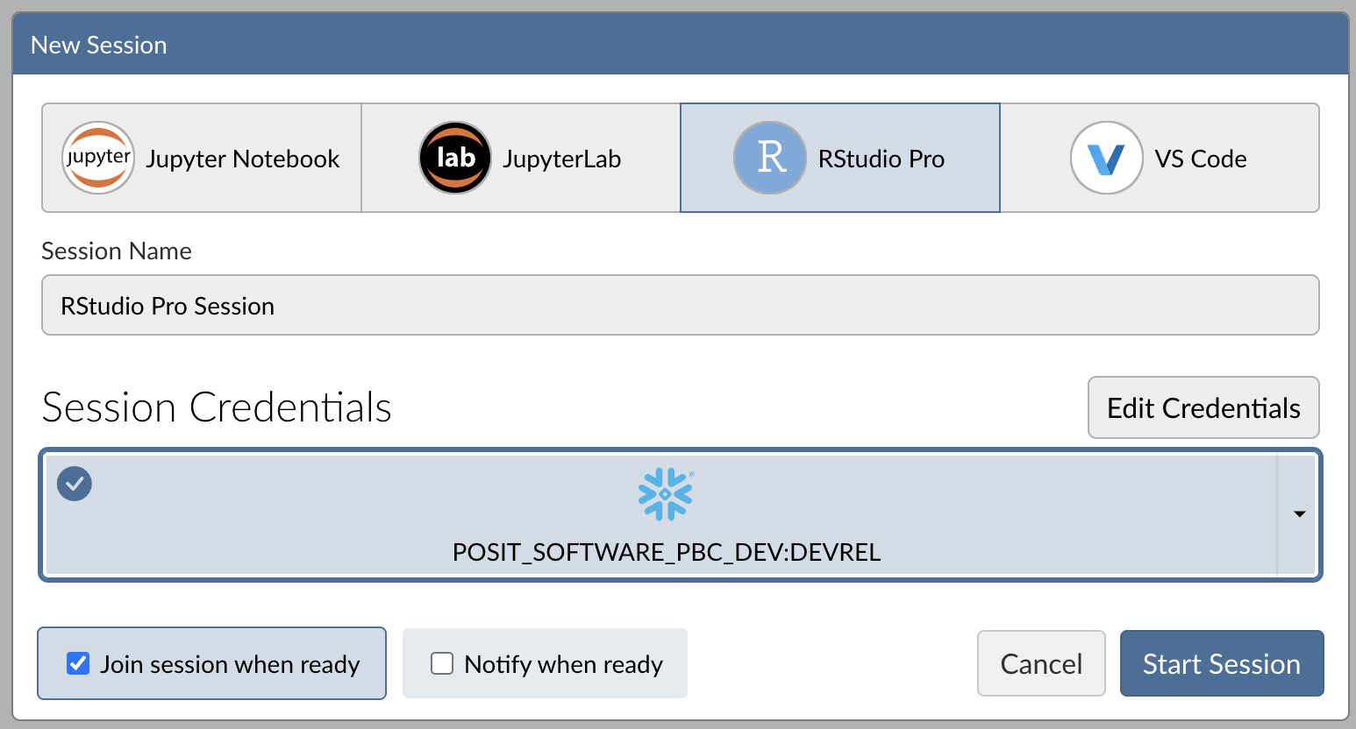The image size is (1356, 729).
Task: Click the checkmark badge on the credential card
Action: [75, 483]
